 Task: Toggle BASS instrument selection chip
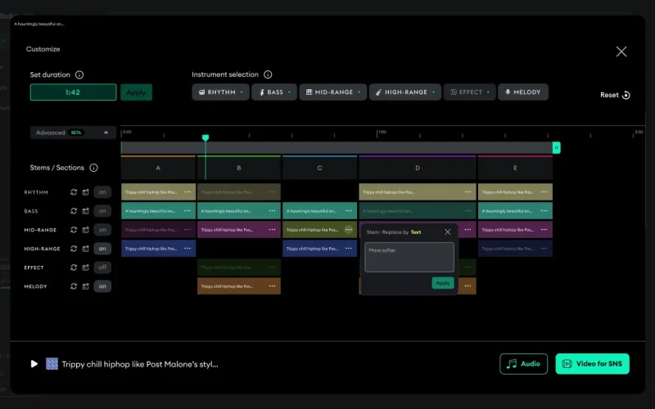coord(274,92)
